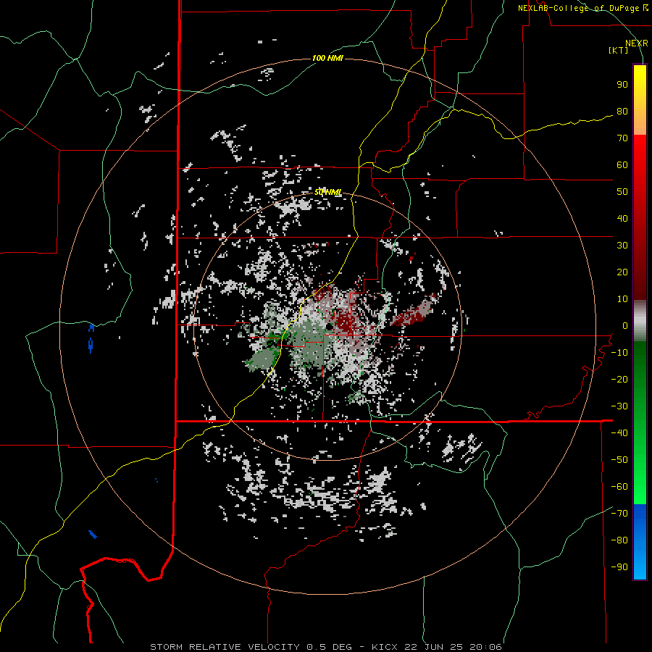This screenshot has height=652, width=652.
Task: Click the black radar site dot at center
Action: [x=329, y=327]
